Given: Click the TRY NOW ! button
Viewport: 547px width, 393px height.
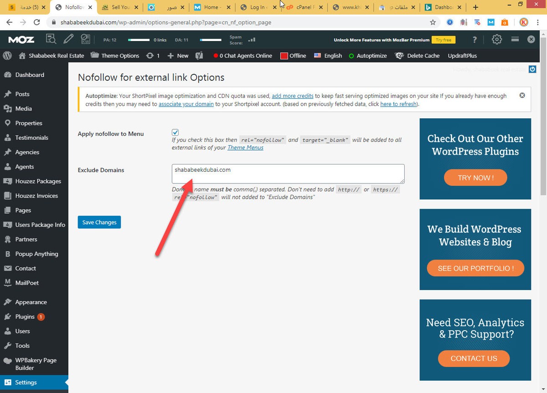Looking at the screenshot, I should click(475, 178).
